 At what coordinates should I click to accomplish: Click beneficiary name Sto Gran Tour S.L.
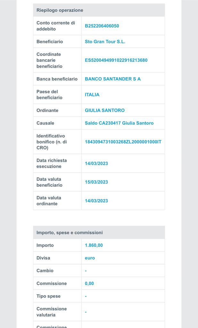105,42
